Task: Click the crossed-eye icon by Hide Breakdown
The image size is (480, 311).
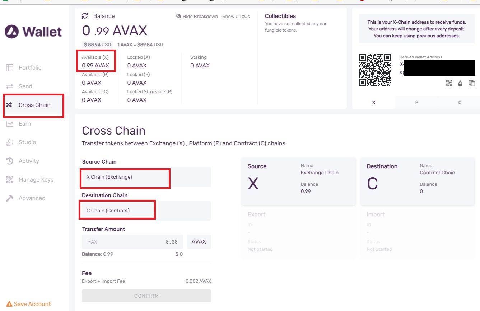Action: 178,16
